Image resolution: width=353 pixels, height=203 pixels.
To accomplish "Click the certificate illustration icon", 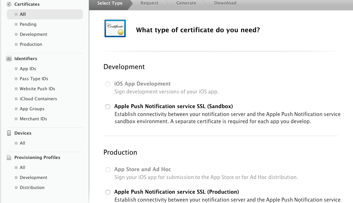I will [115, 29].
